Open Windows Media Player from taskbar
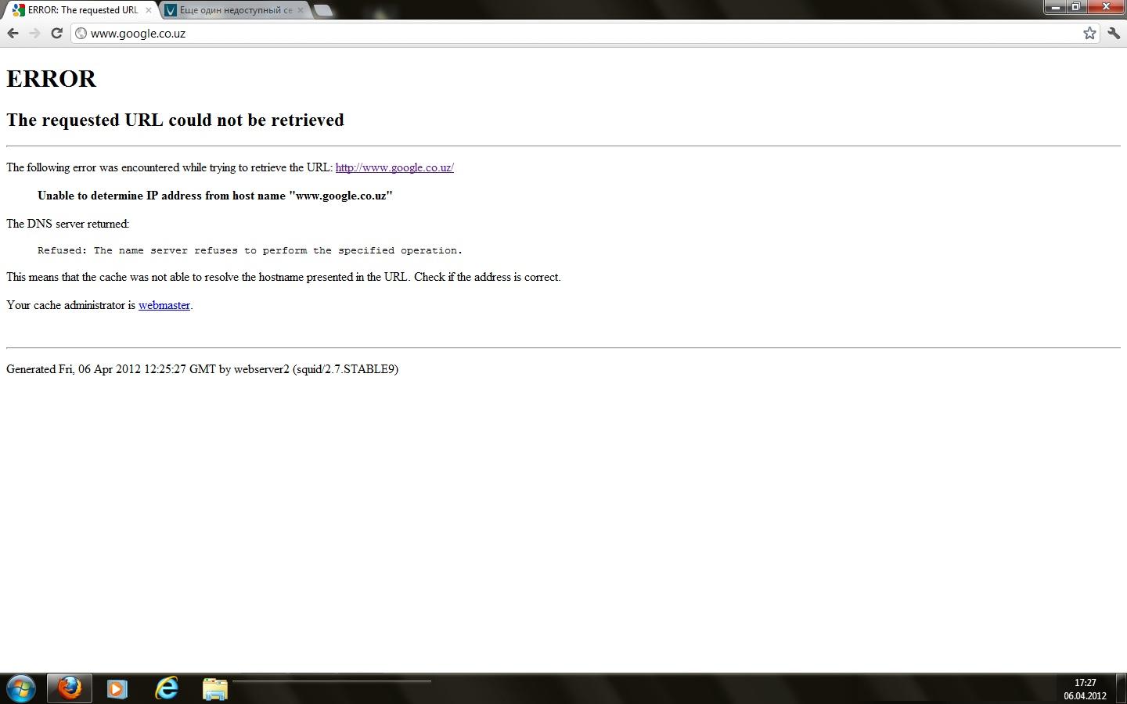Viewport: 1127px width, 704px height. tap(117, 689)
